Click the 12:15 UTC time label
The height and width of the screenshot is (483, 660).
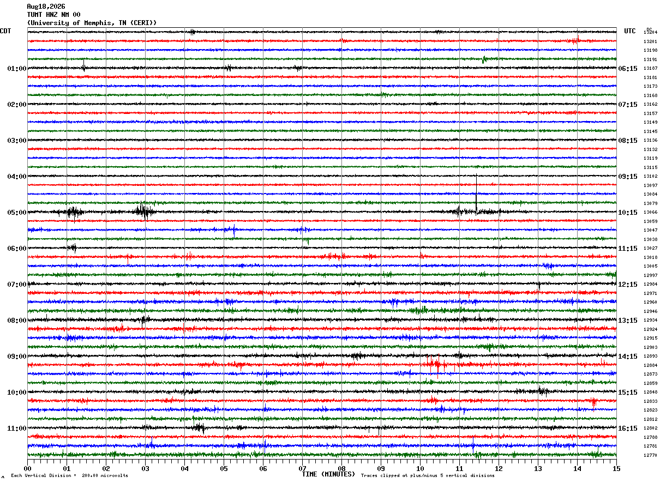coord(628,285)
